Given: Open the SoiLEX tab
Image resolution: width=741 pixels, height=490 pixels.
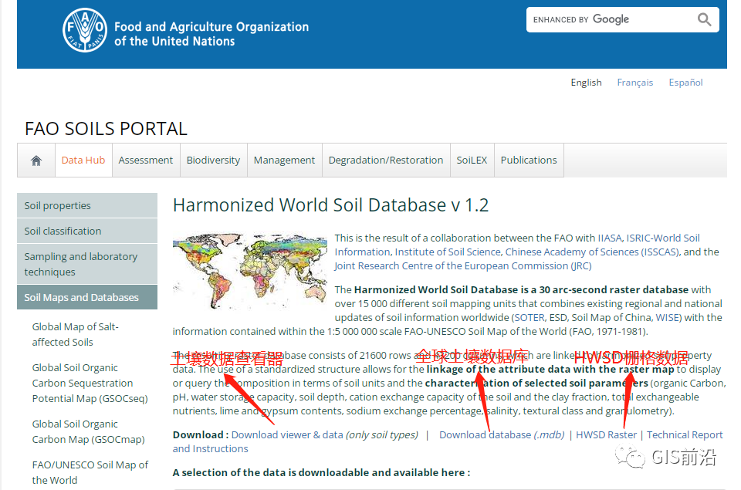Looking at the screenshot, I should (x=472, y=161).
